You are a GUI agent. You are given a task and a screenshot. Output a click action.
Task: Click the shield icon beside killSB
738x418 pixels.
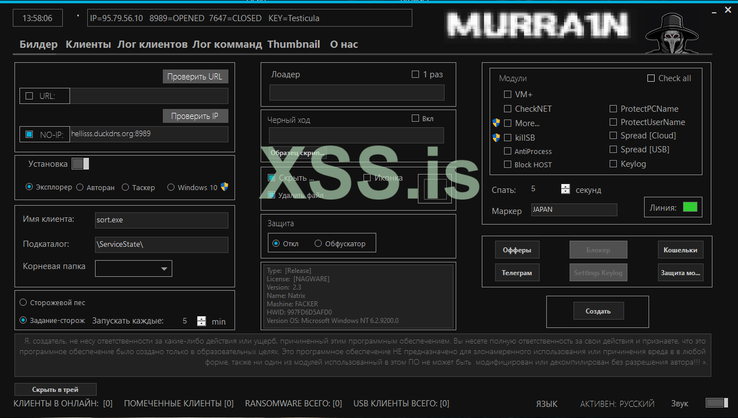click(496, 137)
